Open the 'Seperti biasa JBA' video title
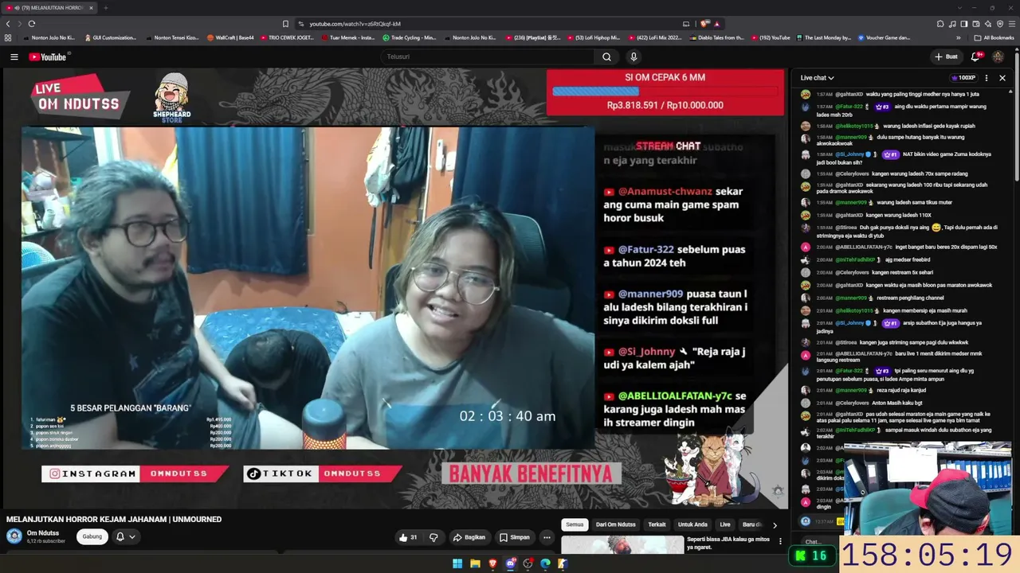 728,543
